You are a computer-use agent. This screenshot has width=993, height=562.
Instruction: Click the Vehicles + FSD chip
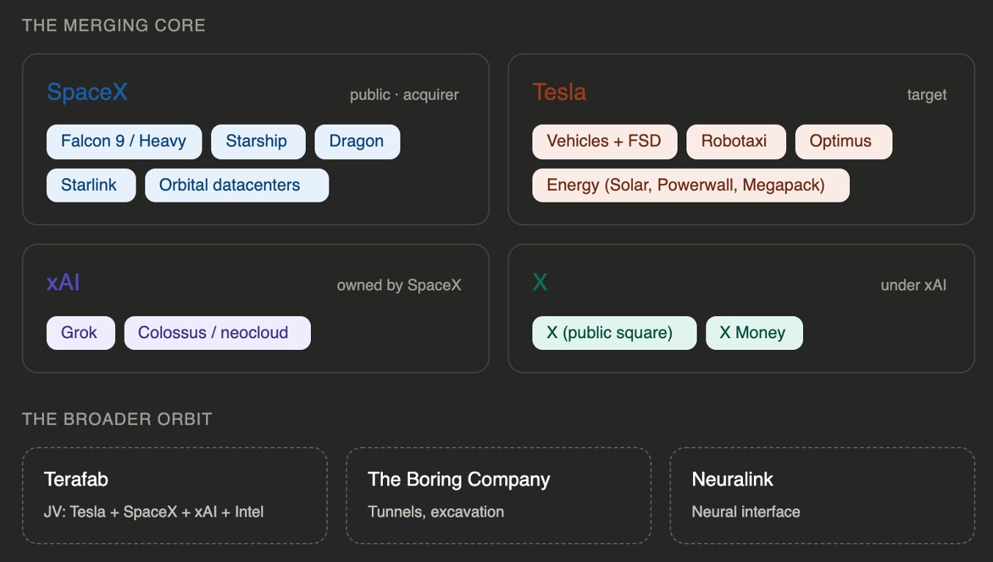tap(604, 142)
